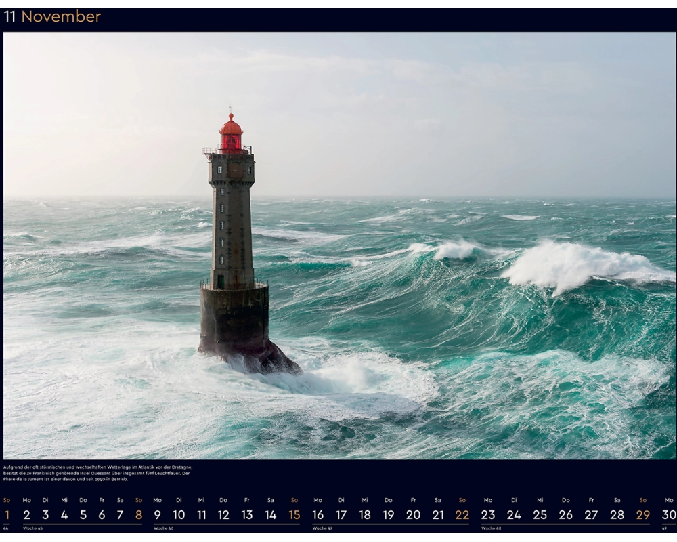Screen dimensions: 677x542
Task: Click the lighthouse's red lantern in the photo
Action: [x=231, y=133]
